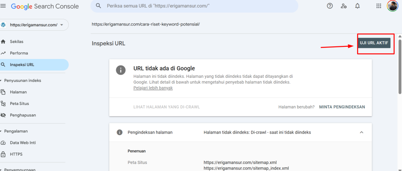402x171 pixels.
Task: Click MINTA PENGINDEKSAN
Action: (x=342, y=107)
